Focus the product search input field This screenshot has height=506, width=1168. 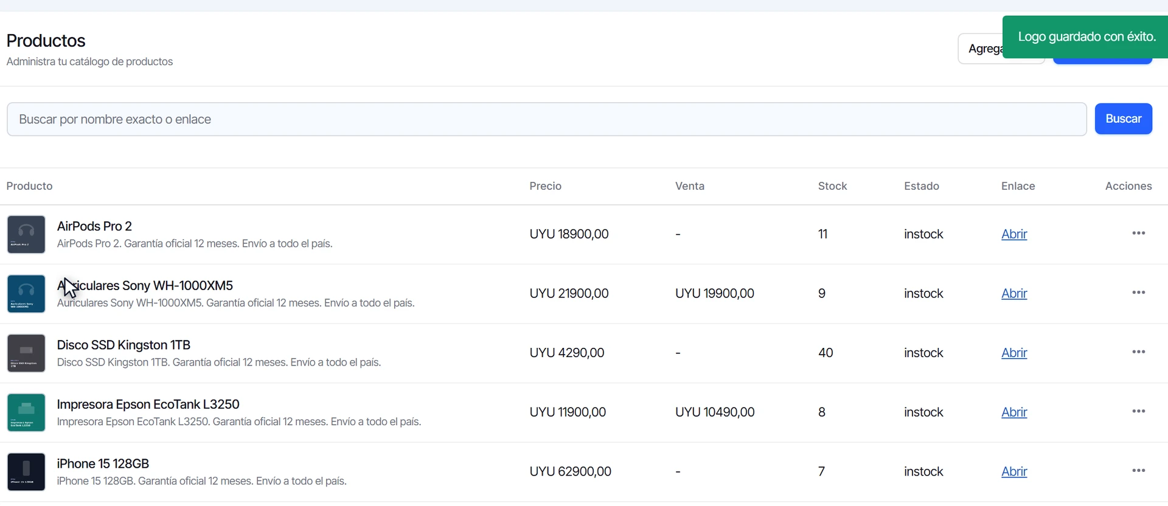click(546, 119)
